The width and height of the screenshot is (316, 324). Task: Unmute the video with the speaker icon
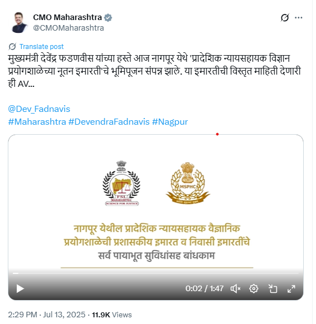[235, 289]
